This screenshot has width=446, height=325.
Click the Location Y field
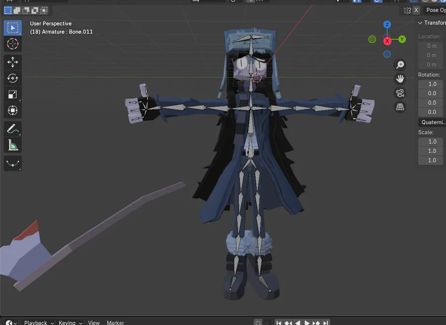tap(431, 55)
